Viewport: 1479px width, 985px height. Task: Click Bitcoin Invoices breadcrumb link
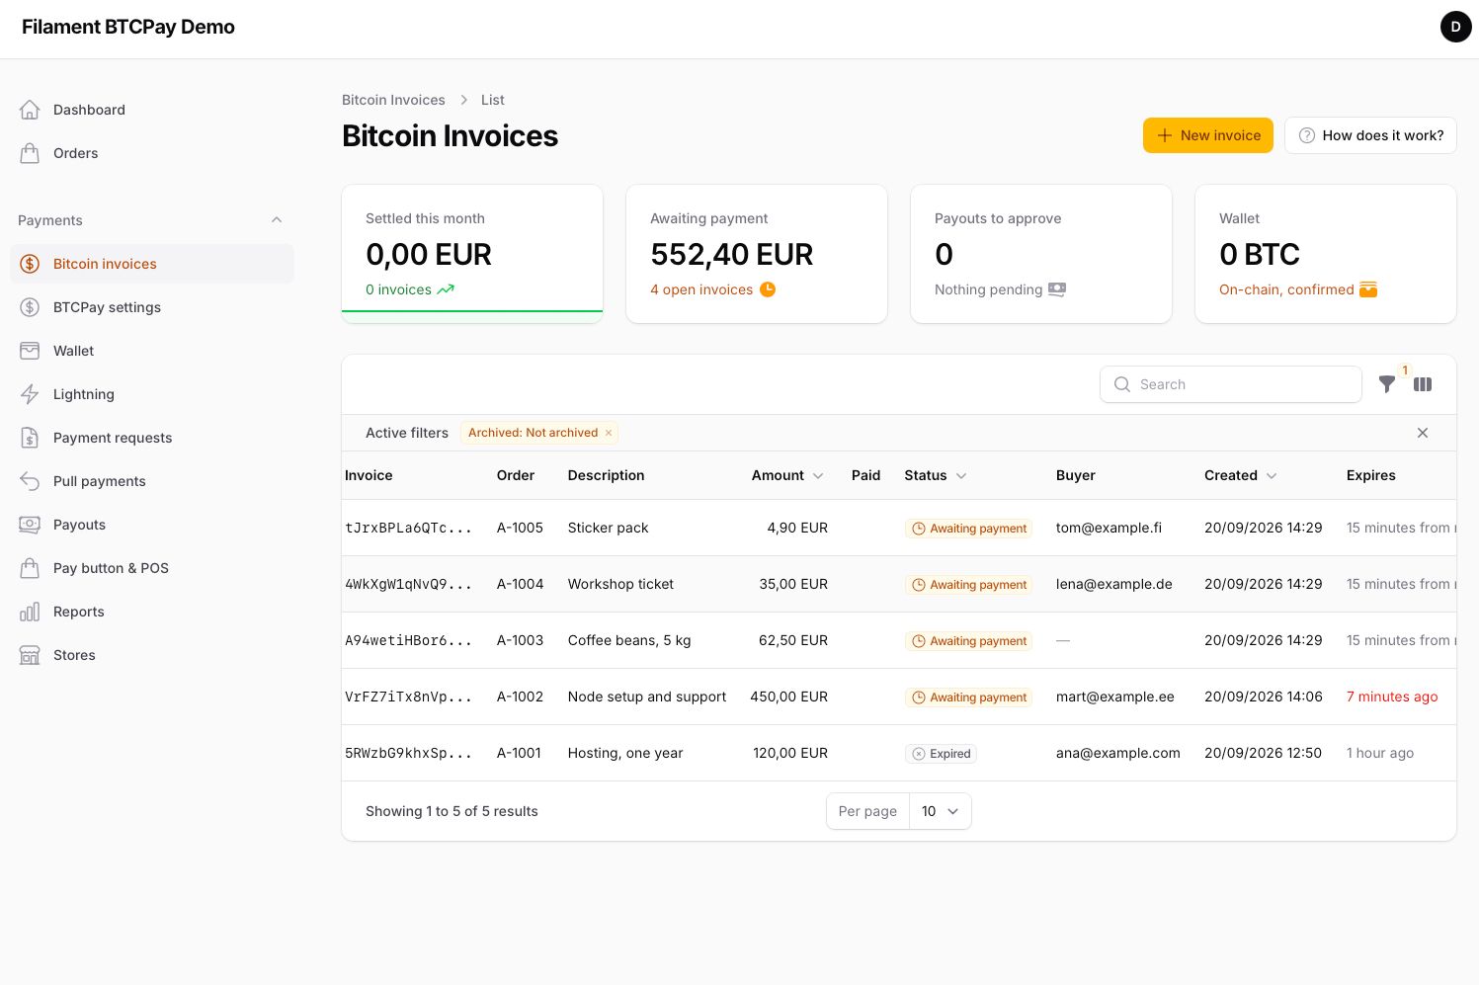[x=393, y=100]
